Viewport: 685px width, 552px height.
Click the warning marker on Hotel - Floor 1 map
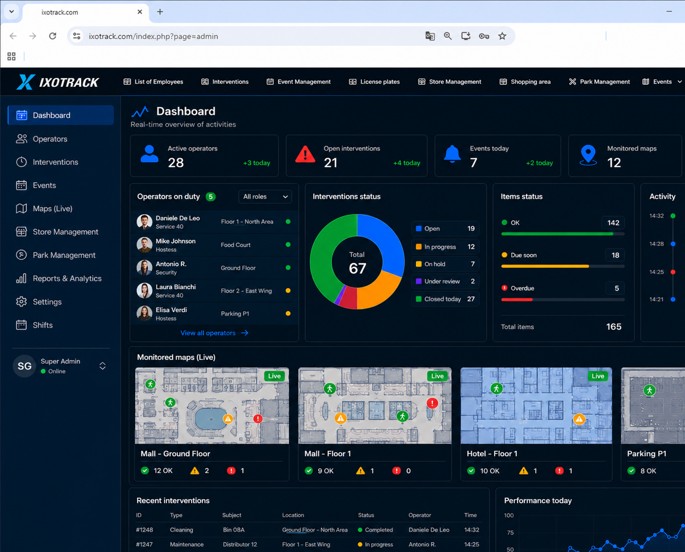click(580, 419)
